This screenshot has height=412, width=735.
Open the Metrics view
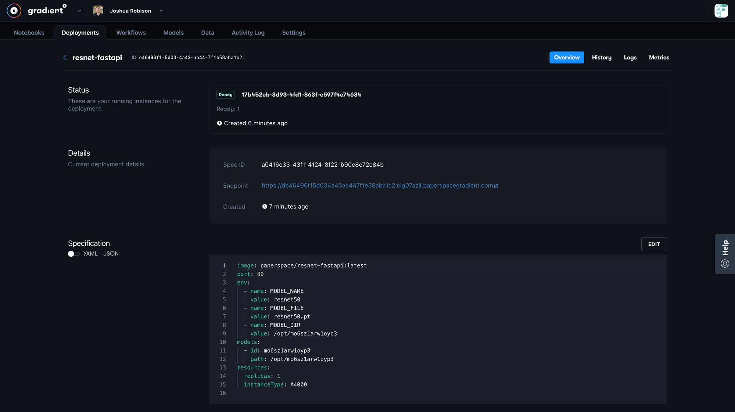pyautogui.click(x=659, y=58)
